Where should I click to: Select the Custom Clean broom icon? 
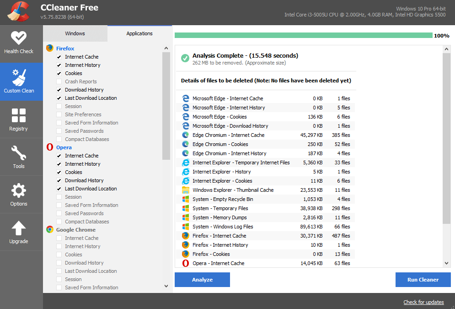[x=19, y=77]
